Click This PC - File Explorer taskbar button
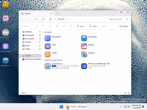 [x=77, y=107]
